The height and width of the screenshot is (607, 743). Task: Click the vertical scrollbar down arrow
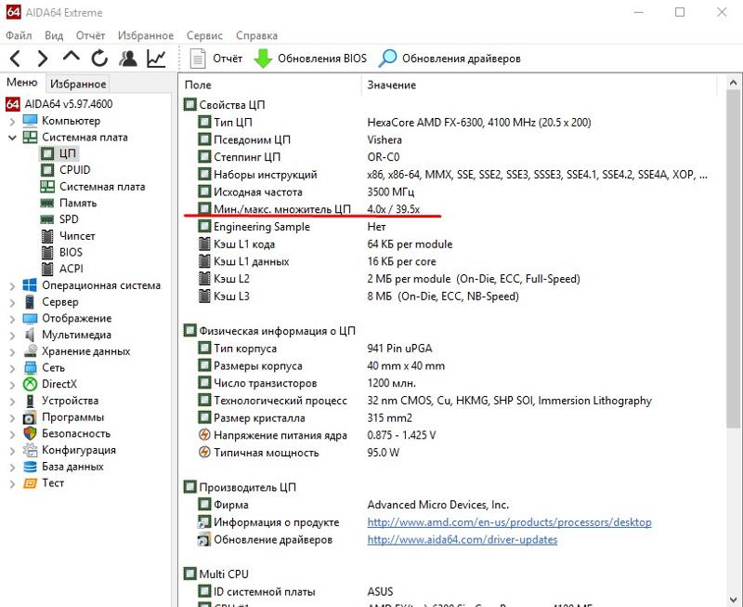pyautogui.click(x=734, y=599)
